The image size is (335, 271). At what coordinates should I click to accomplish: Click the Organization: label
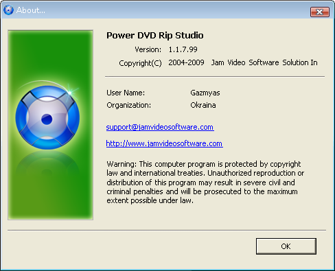click(x=129, y=105)
